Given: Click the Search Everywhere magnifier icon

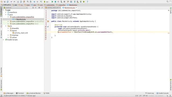Looking at the screenshot, I should (167, 2).
